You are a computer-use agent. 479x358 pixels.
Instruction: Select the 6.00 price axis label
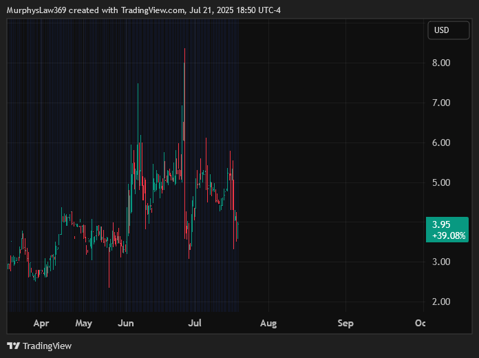(x=441, y=143)
